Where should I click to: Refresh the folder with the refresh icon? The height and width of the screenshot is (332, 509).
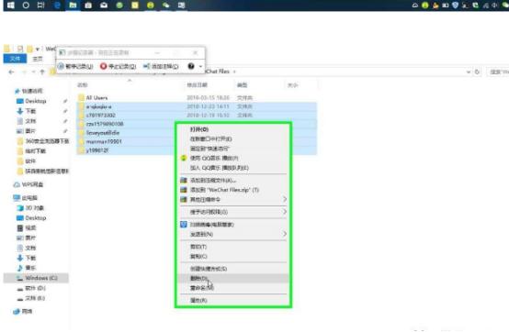[x=477, y=72]
